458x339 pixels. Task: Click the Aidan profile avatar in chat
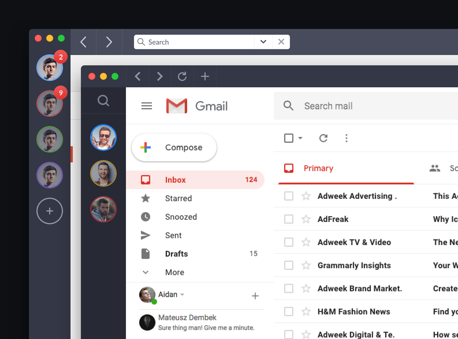coord(147,295)
